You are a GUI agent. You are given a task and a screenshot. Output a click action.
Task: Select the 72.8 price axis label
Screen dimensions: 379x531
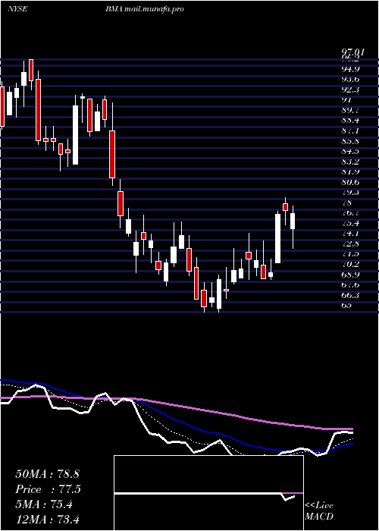(350, 244)
